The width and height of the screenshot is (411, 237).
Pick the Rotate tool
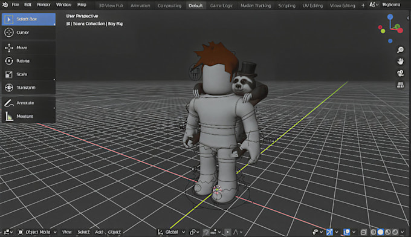point(28,61)
